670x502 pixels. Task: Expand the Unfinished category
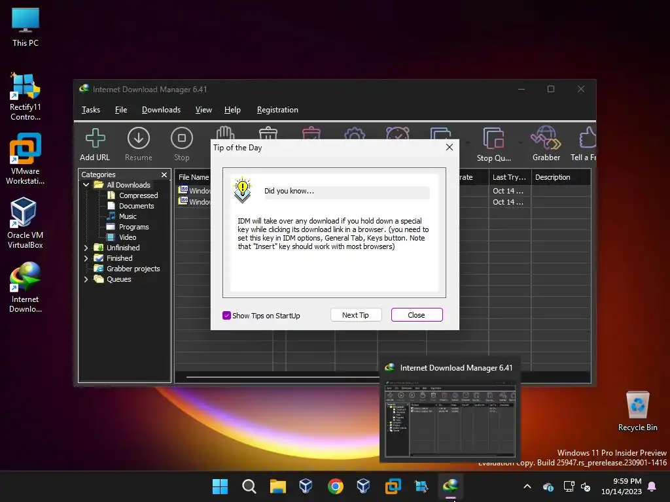pos(86,248)
